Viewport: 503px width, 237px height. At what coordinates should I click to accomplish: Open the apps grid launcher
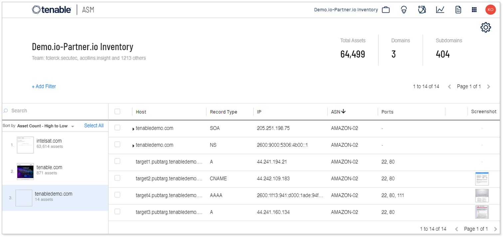pos(475,10)
